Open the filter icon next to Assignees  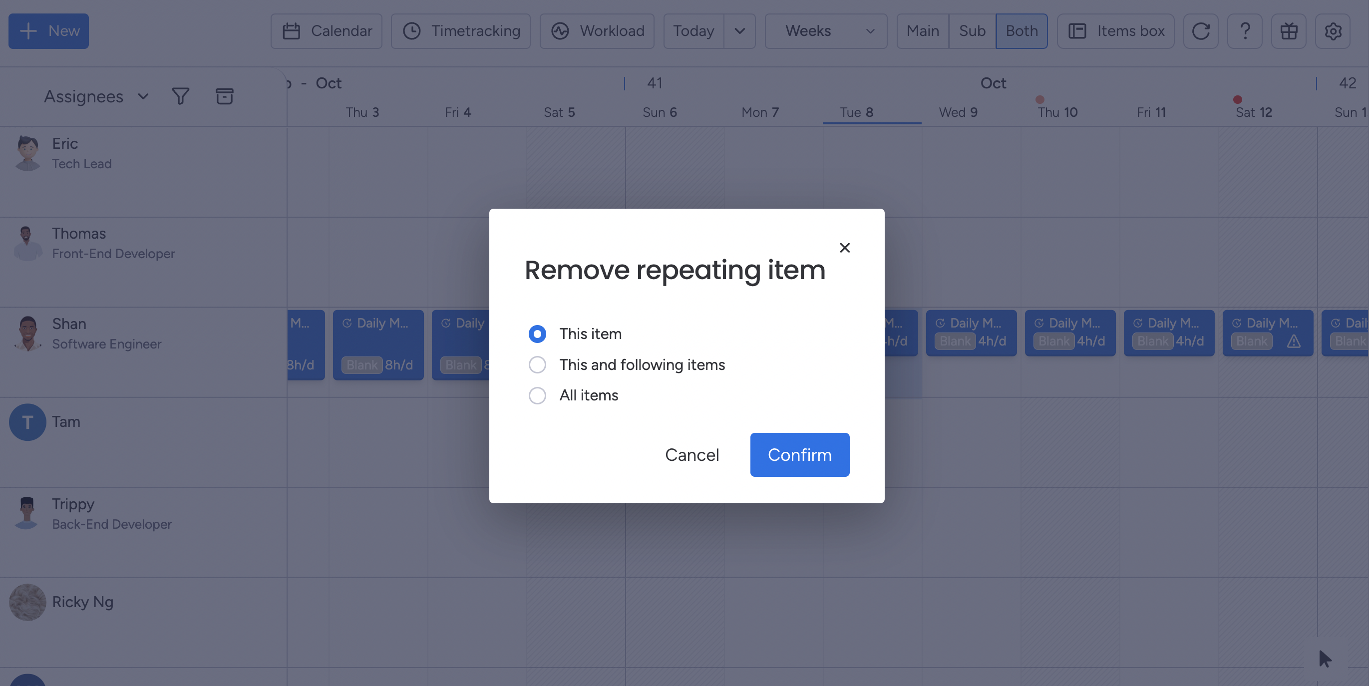[180, 96]
